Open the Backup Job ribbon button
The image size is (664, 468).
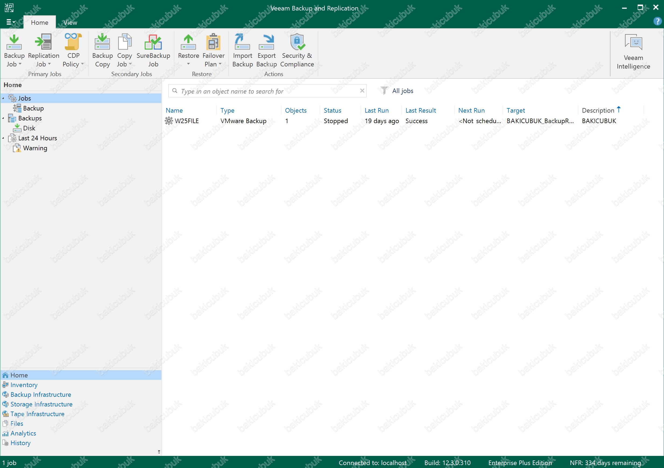pos(14,51)
